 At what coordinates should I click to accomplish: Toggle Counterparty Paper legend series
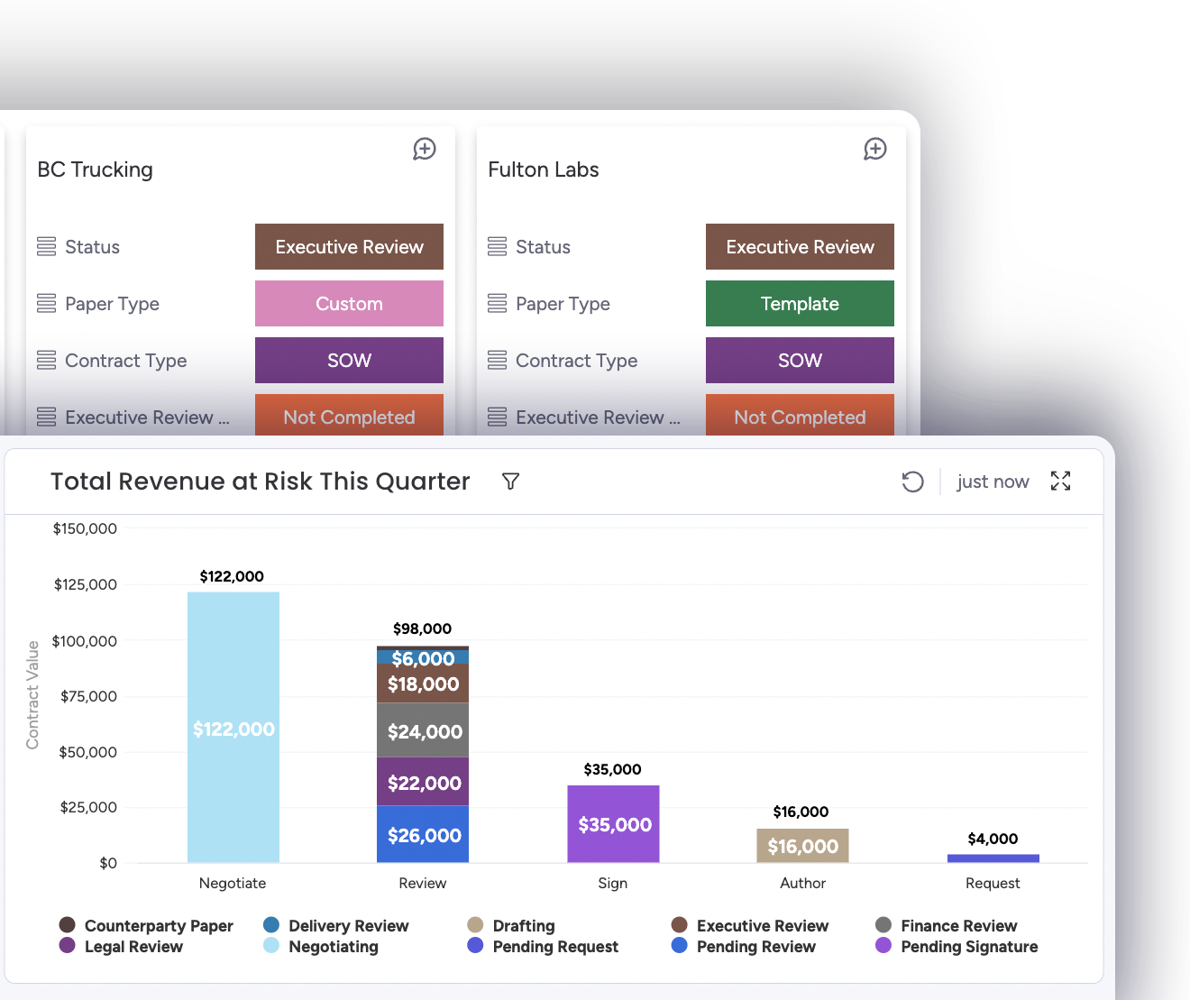[x=146, y=926]
